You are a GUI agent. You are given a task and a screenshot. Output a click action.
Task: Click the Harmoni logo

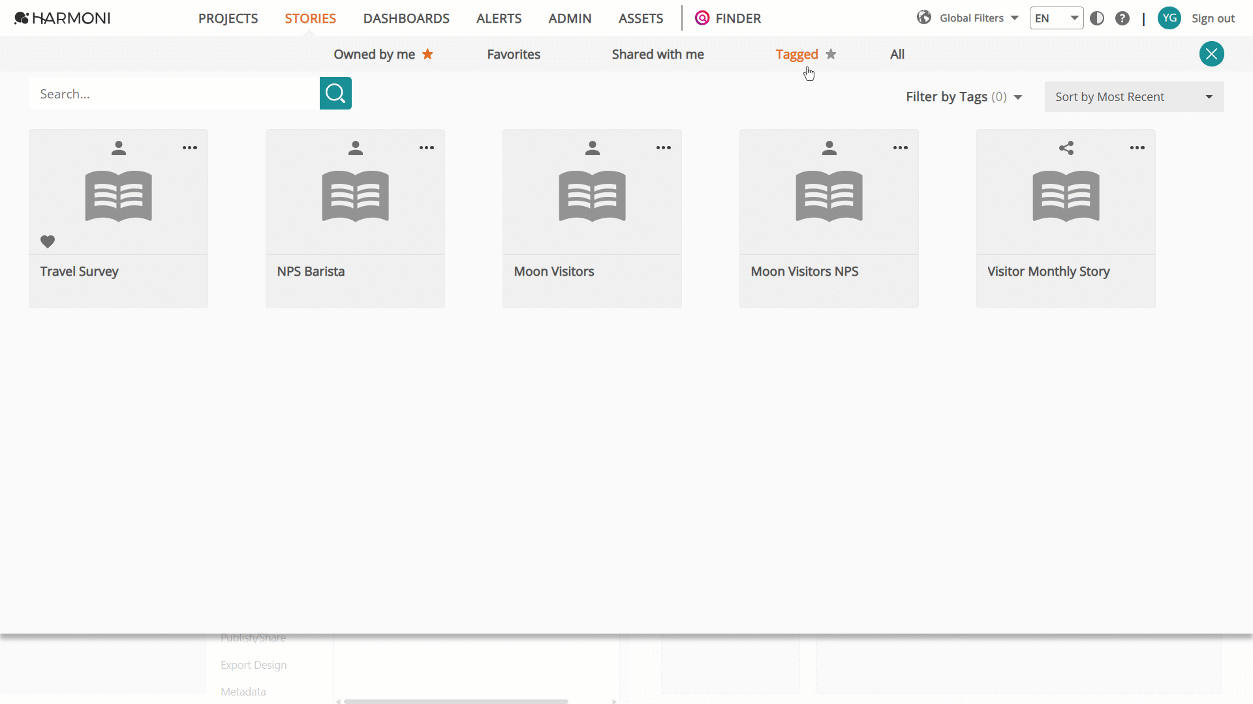point(63,18)
